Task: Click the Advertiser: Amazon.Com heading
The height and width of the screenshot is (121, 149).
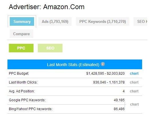Action: click(47, 7)
